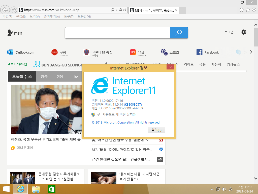Image resolution: width=258 pixels, height=194 pixels.
Task: Open the 용서하는 마음 article
Action: click(x=139, y=176)
